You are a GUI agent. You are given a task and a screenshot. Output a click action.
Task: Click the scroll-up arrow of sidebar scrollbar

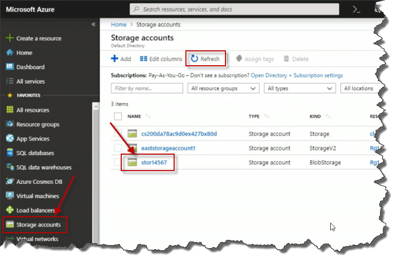(96, 106)
